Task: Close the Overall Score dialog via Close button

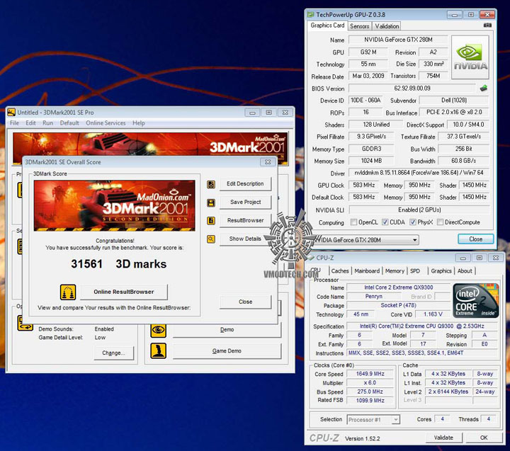Action: pos(245,302)
